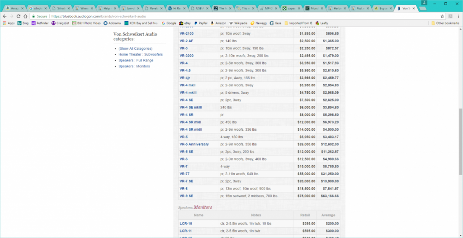Expand the Other bookmarks folder
The height and width of the screenshot is (238, 463).
445,23
